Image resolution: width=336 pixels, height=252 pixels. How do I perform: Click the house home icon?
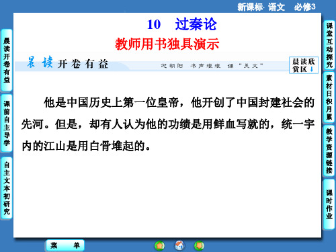click(x=179, y=245)
